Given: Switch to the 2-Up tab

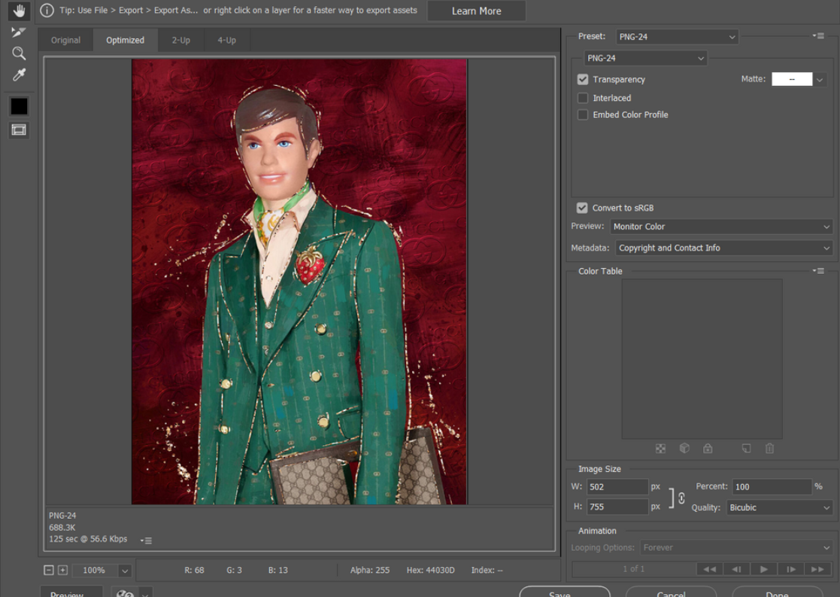Looking at the screenshot, I should 180,40.
